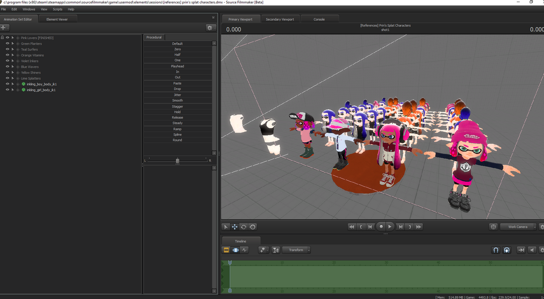Open the Scripts menu
This screenshot has width=544, height=299.
click(x=57, y=9)
